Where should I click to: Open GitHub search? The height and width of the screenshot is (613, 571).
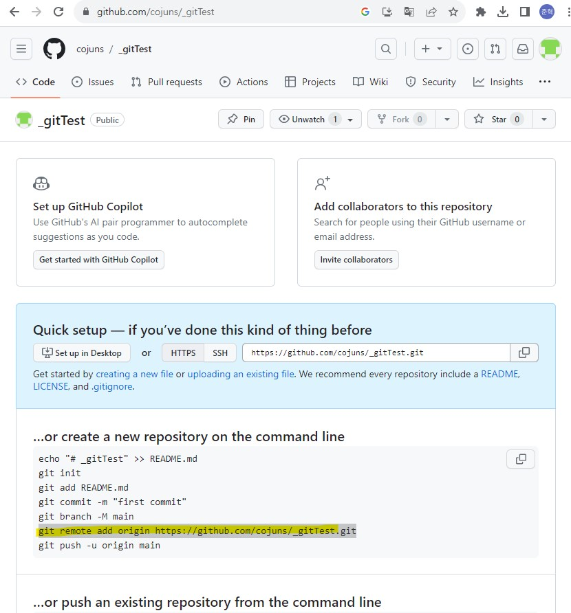[x=386, y=49]
